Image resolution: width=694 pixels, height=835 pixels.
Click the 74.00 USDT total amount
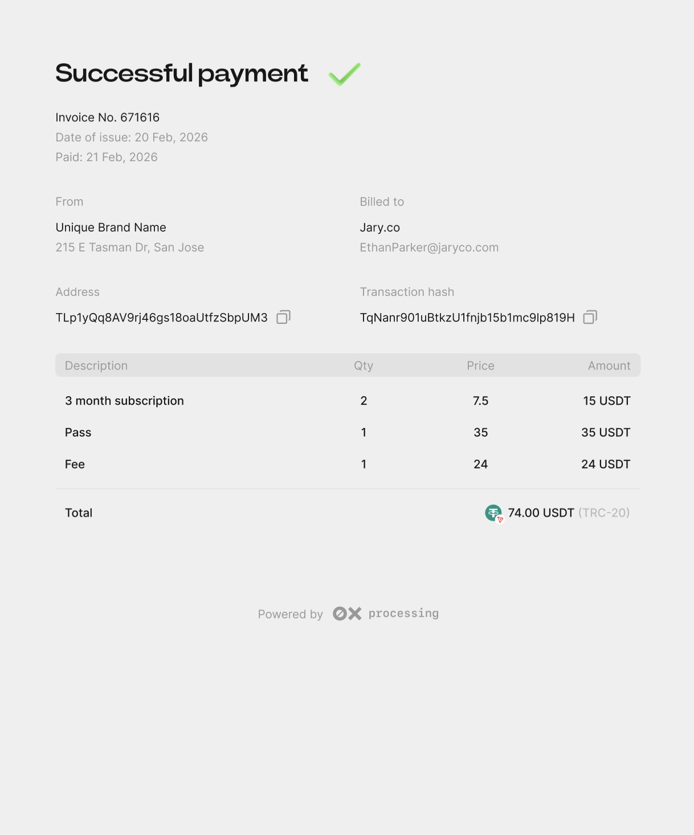[541, 513]
